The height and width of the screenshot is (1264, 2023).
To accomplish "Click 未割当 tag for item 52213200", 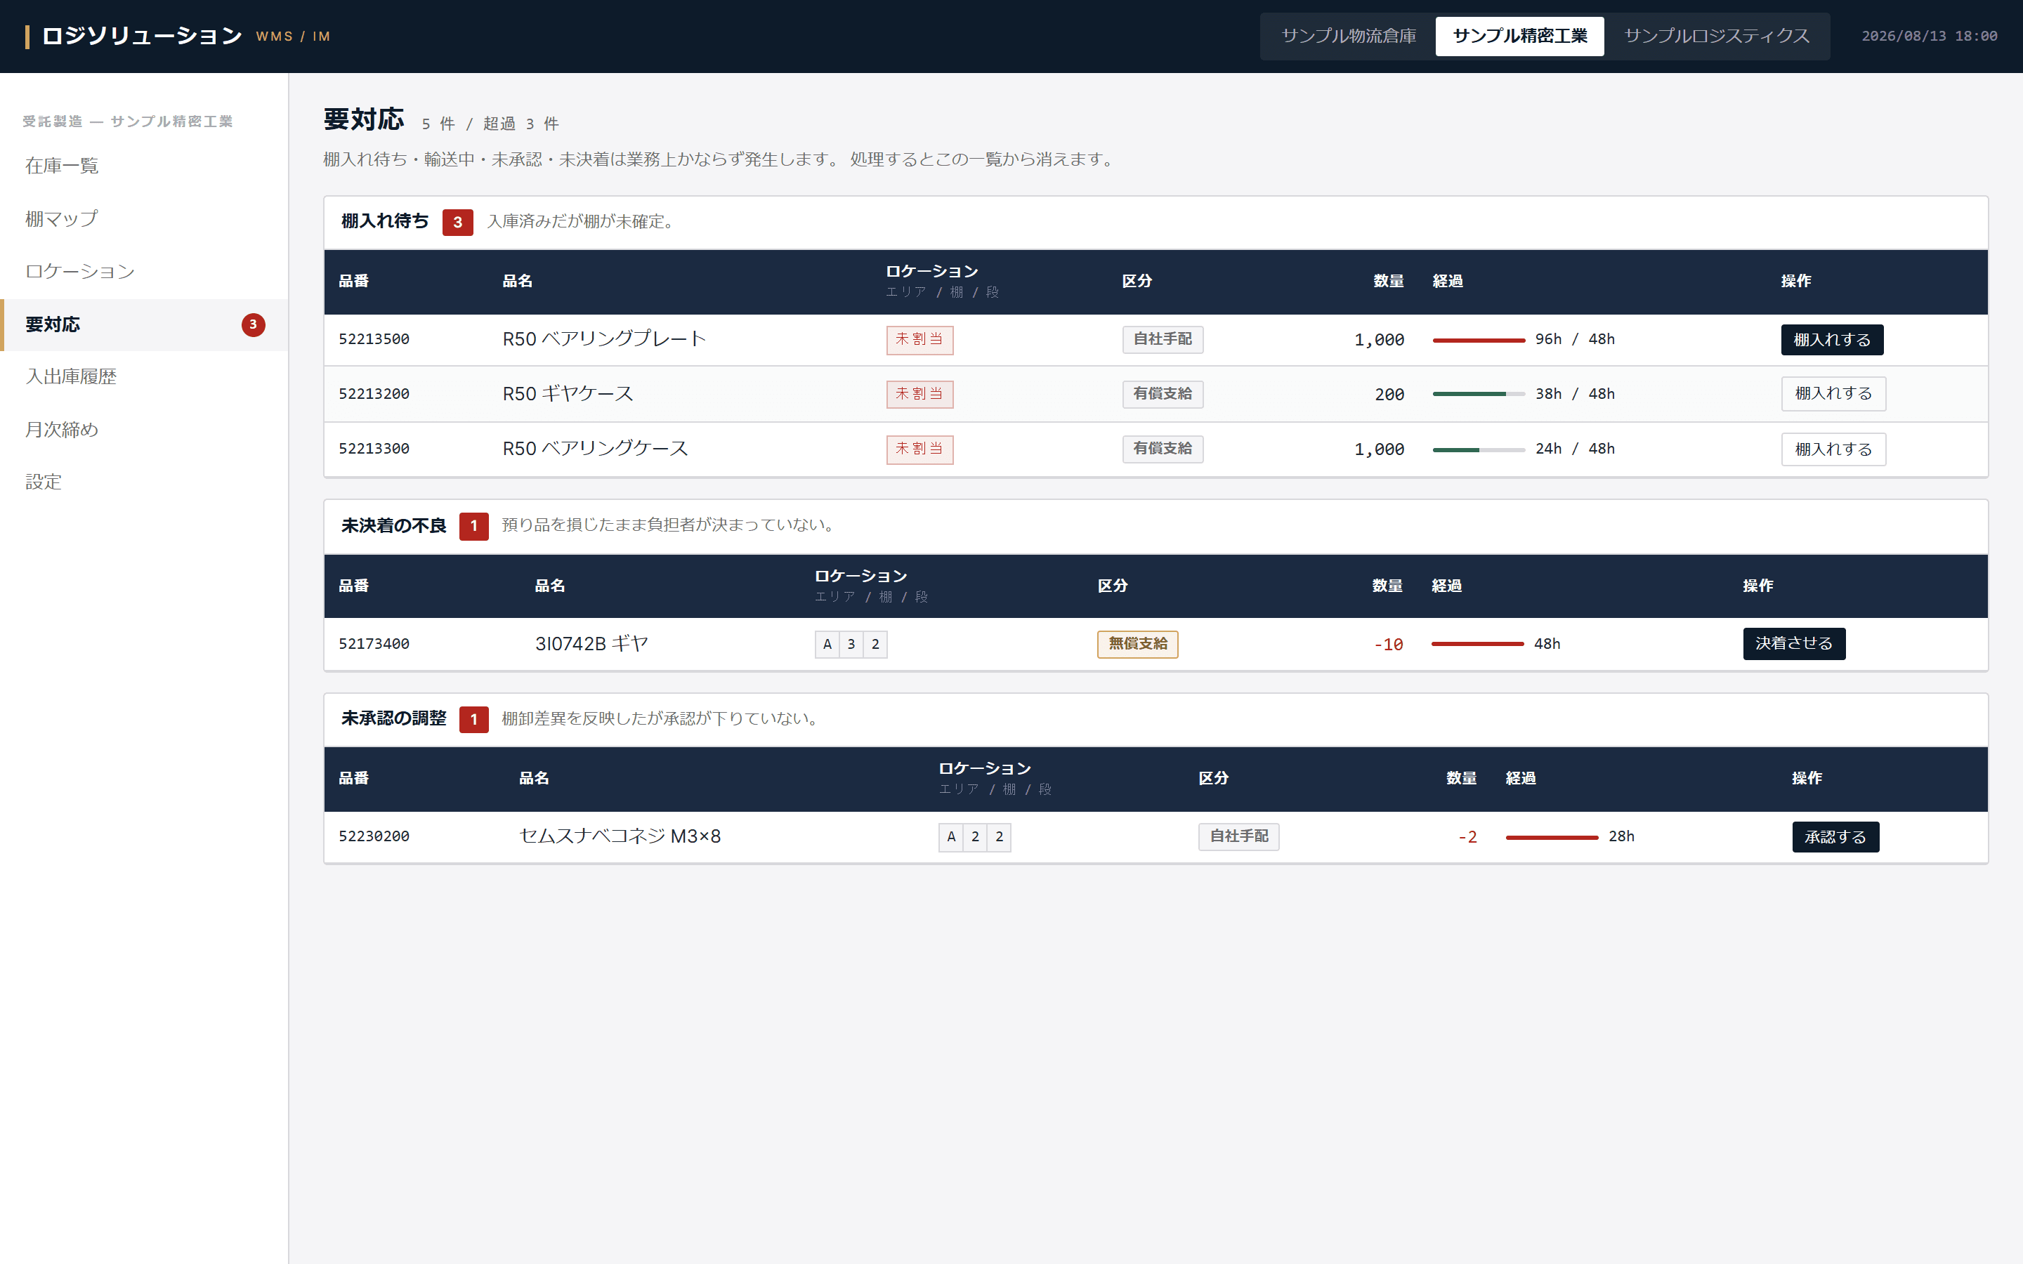I will click(x=919, y=394).
